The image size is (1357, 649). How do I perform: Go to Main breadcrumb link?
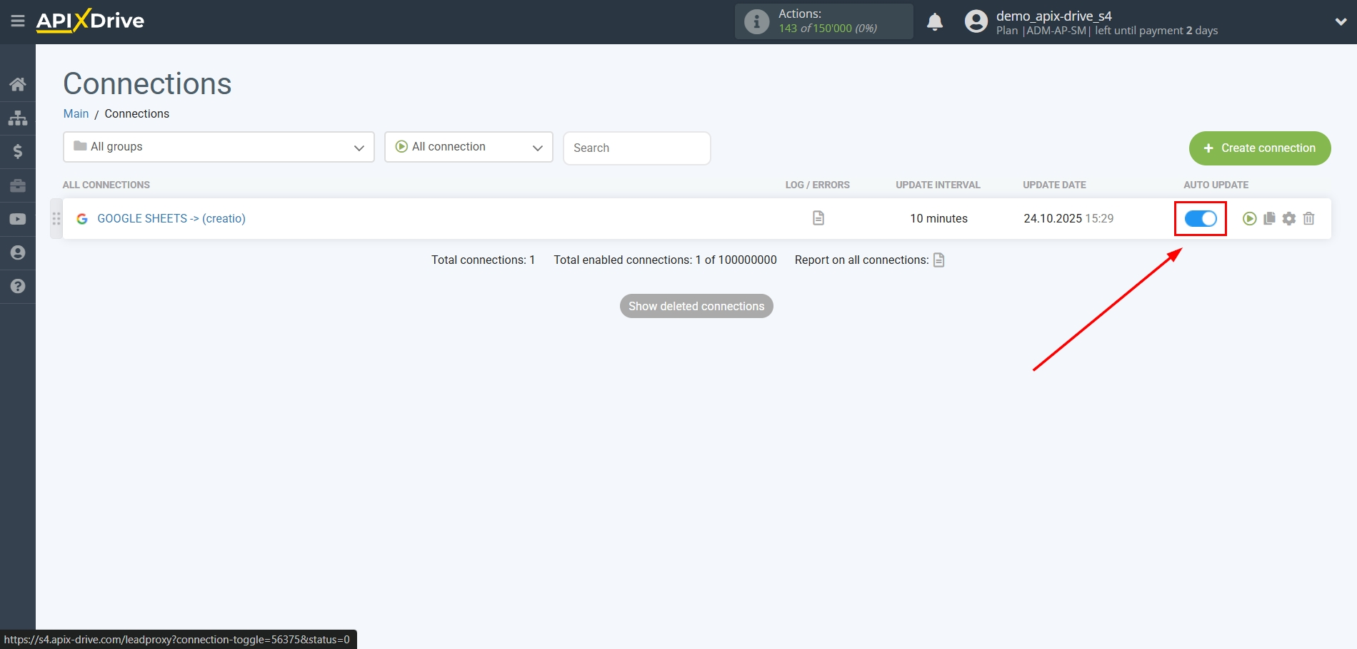click(76, 113)
